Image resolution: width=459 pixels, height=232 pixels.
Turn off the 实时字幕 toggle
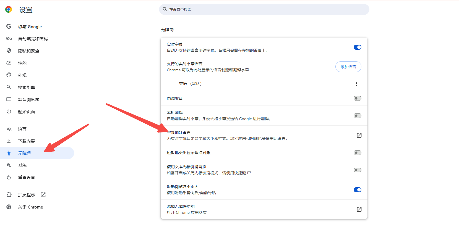point(358,47)
